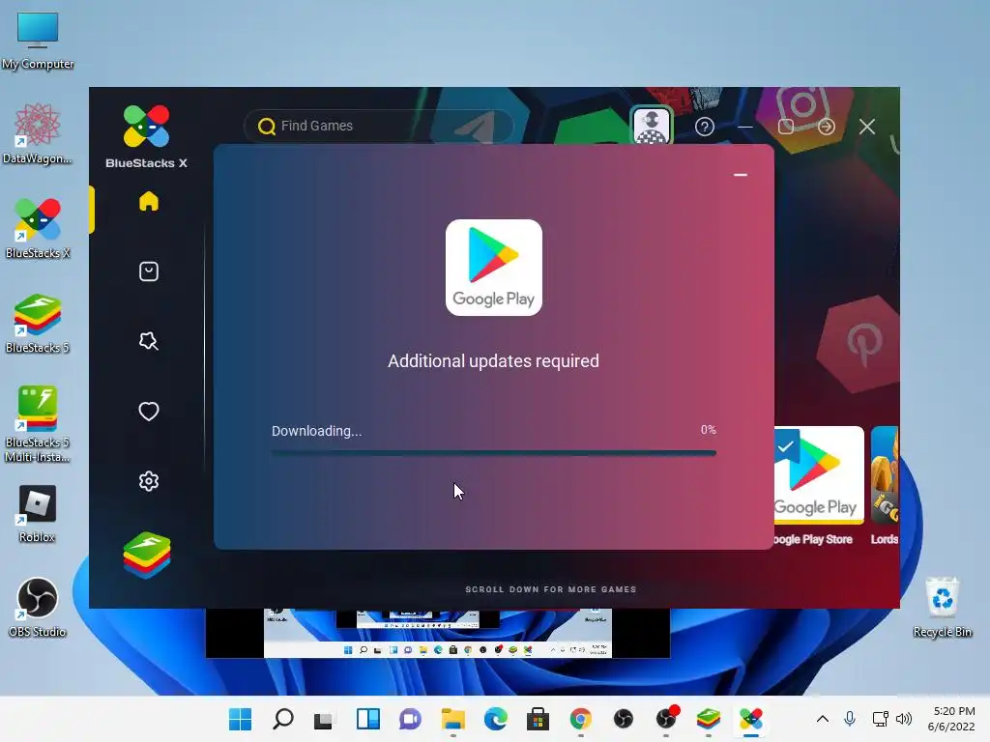Viewport: 990px width, 742px height.
Task: Open the help question mark icon
Action: coord(705,127)
